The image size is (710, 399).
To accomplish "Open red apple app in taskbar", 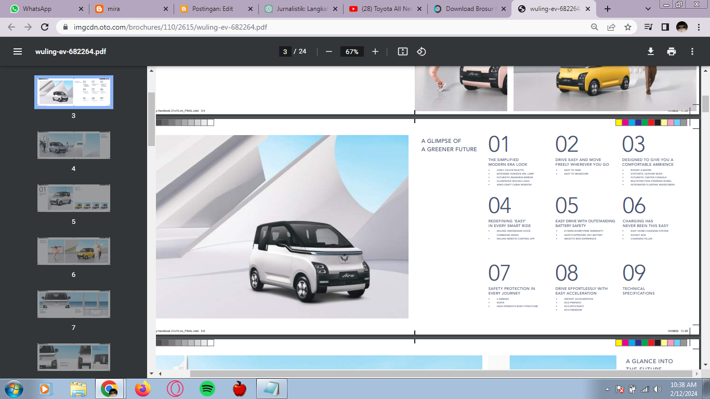I will (x=240, y=389).
